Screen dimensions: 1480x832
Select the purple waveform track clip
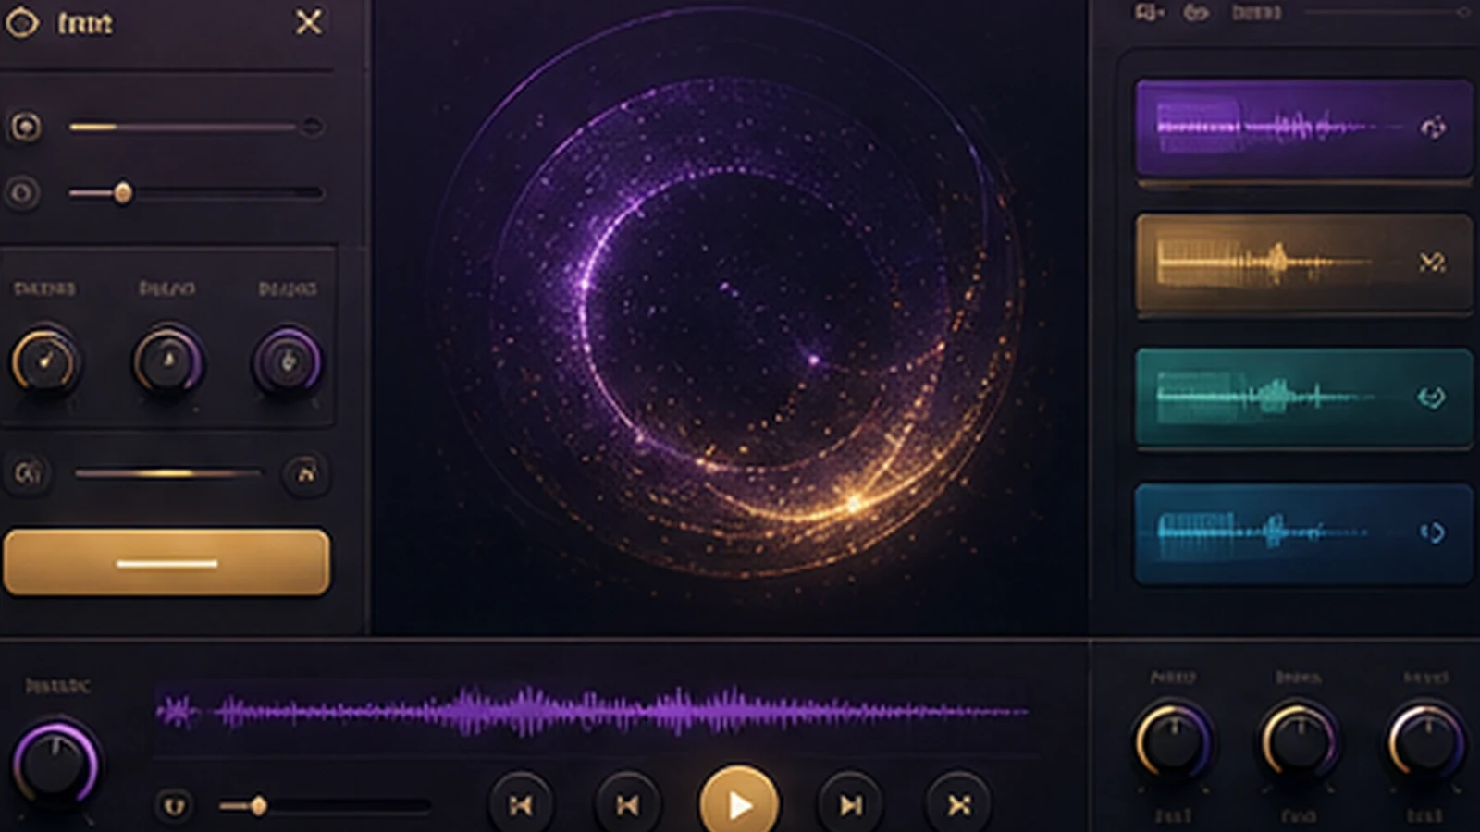(1303, 128)
